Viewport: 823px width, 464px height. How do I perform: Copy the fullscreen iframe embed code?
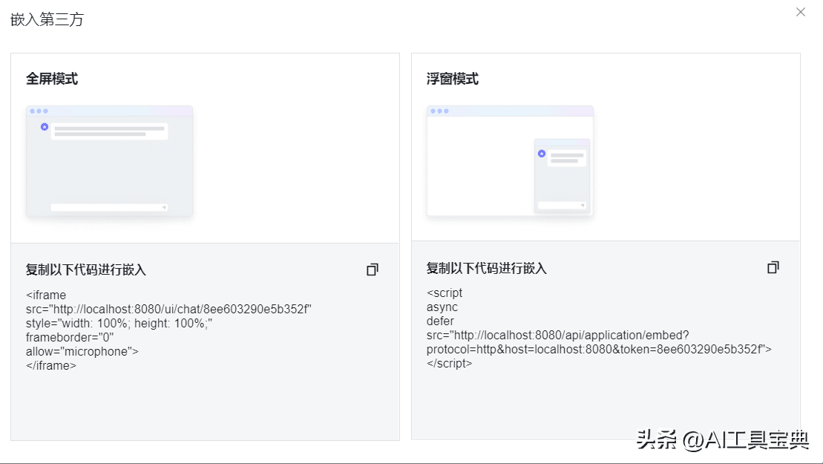[x=373, y=269]
